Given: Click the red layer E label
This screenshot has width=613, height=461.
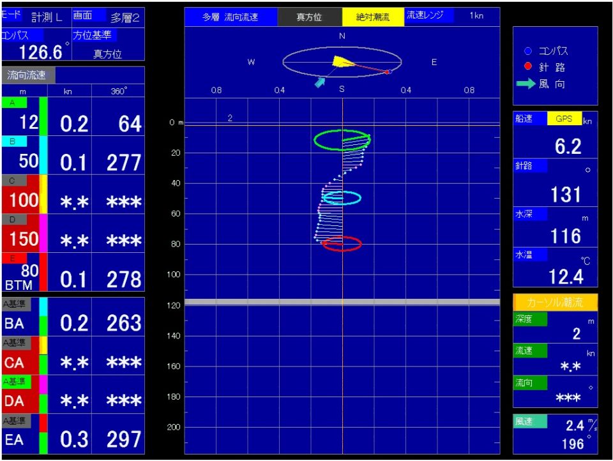Looking at the screenshot, I should [14, 258].
